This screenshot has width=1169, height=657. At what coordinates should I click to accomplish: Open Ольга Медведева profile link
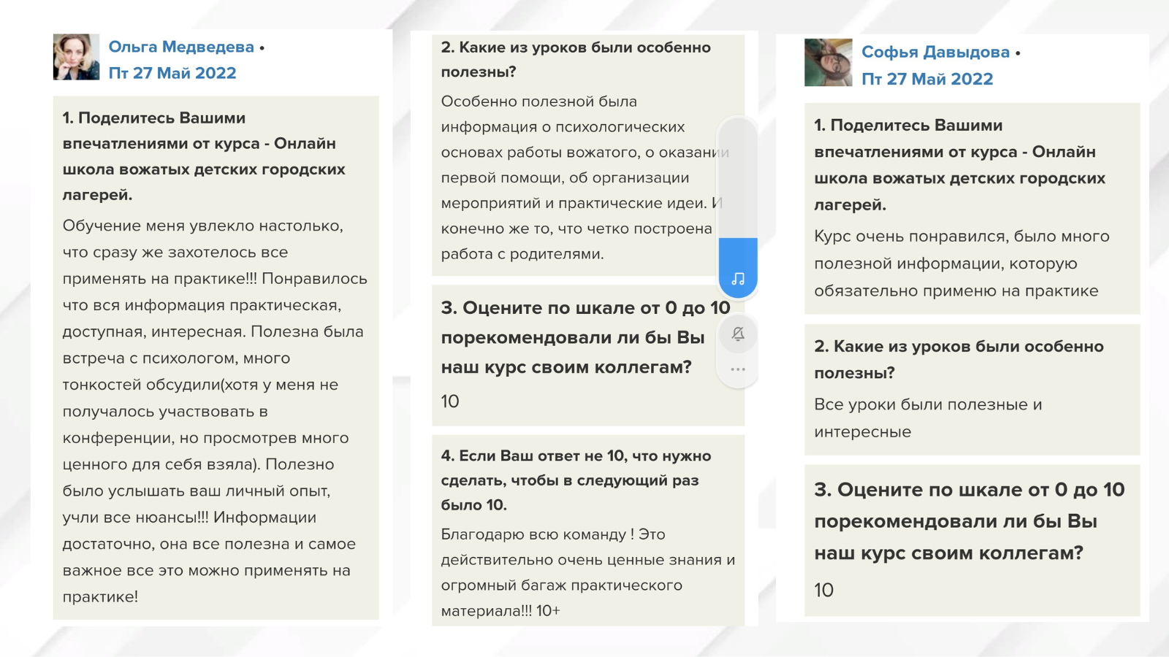[x=181, y=47]
